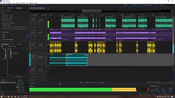Screen dimensions: 175x98
Task: Expand Remix section
Action: [1, 37]
